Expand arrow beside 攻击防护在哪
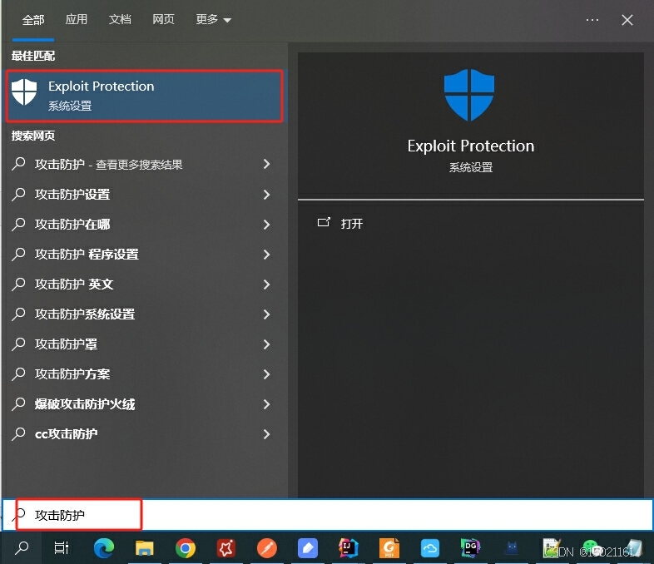 (x=267, y=225)
